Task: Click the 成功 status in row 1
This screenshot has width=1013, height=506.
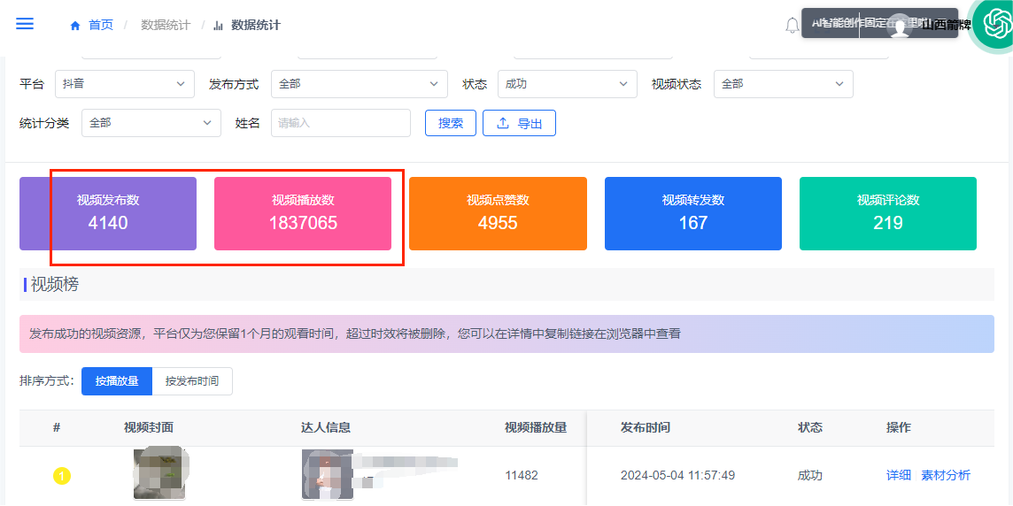Action: (810, 476)
